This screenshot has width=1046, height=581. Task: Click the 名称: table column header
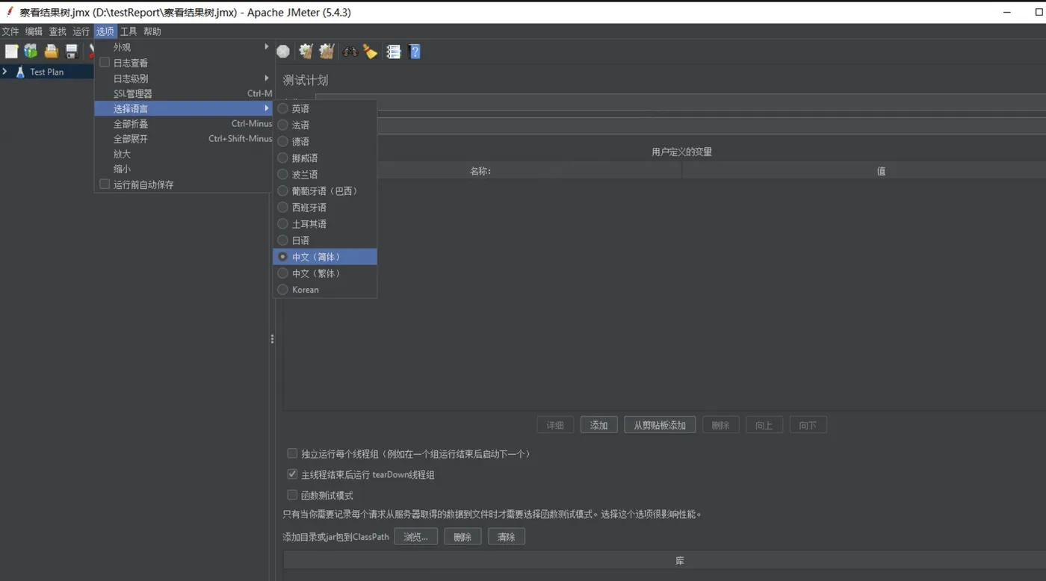480,171
